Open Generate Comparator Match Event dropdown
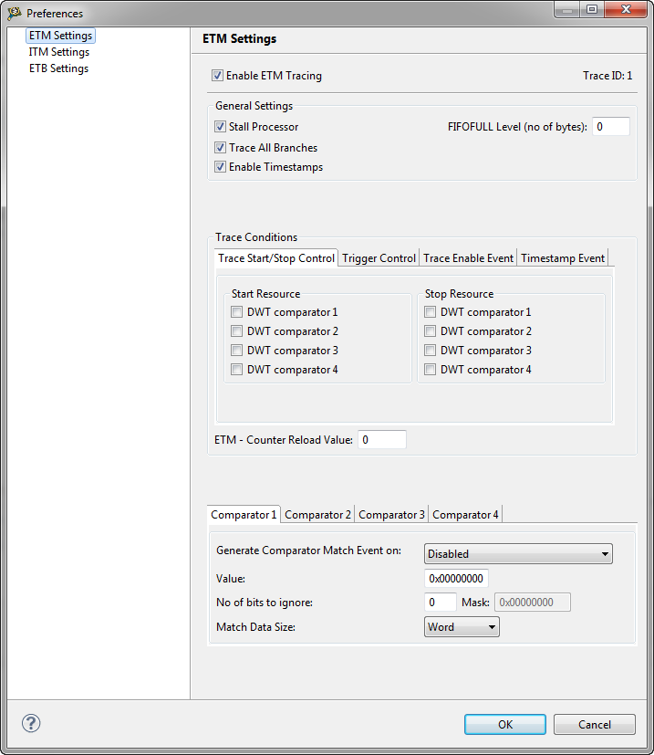The width and height of the screenshot is (654, 755). click(518, 553)
